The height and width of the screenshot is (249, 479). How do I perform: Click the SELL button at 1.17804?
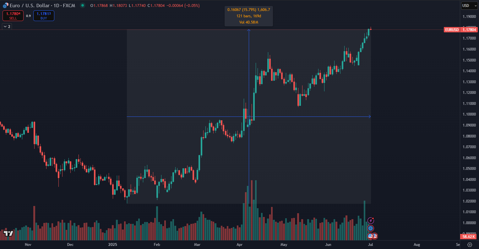pyautogui.click(x=13, y=16)
